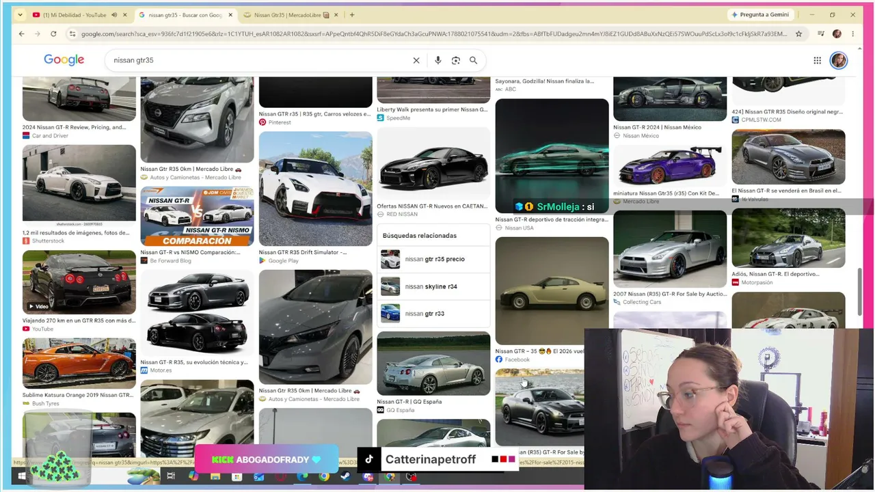The width and height of the screenshot is (875, 492).
Task: Select the nissan gtr35 Google search tab
Action: pyautogui.click(x=185, y=15)
